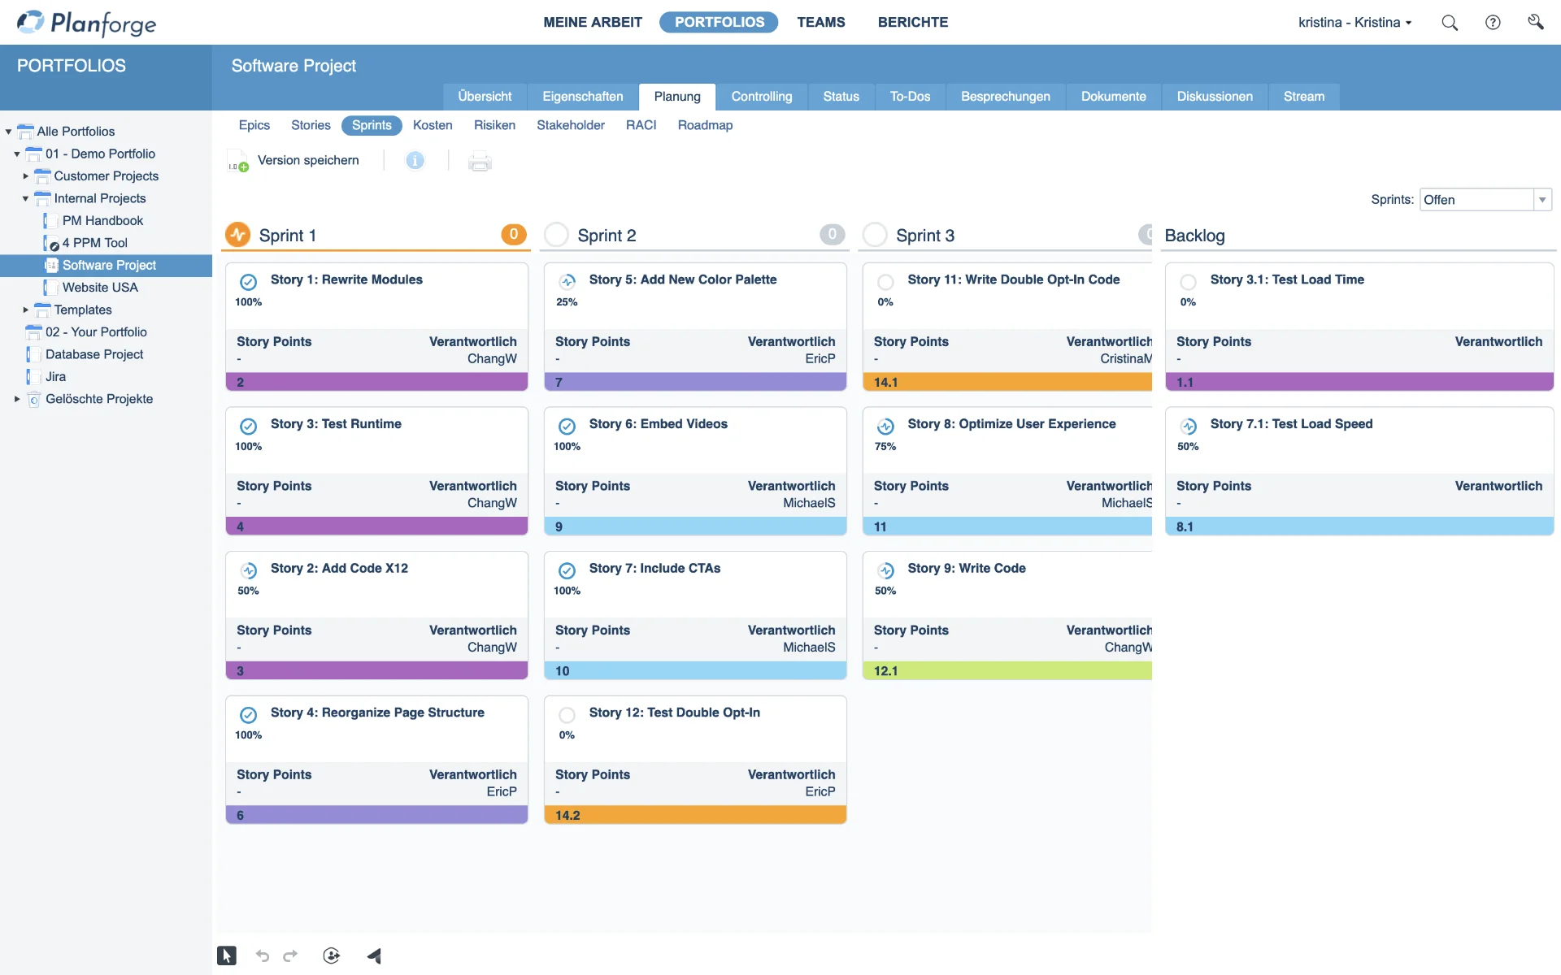The height and width of the screenshot is (975, 1561).
Task: Open the Sprints filter dropdown (Offen)
Action: [x=1541, y=200]
